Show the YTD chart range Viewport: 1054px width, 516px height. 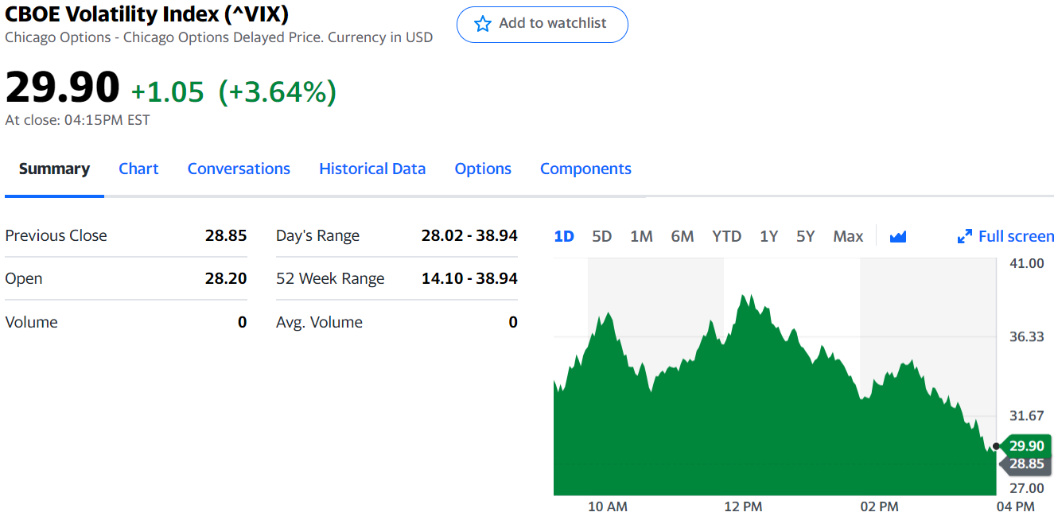pos(727,236)
